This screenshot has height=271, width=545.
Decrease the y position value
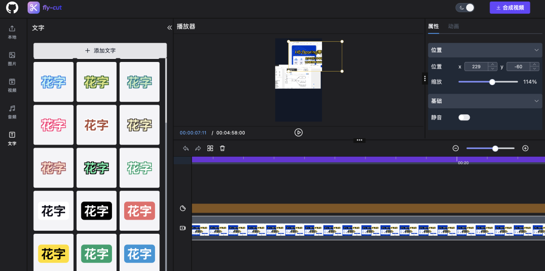click(535, 69)
